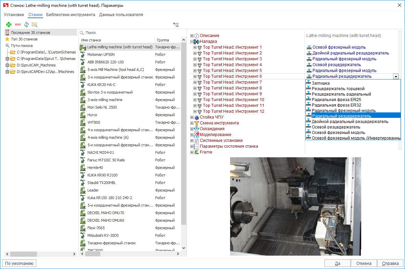Image resolution: width=405 pixels, height=269 pixels.
Task: Expand the Описание tree node
Action: point(192,36)
